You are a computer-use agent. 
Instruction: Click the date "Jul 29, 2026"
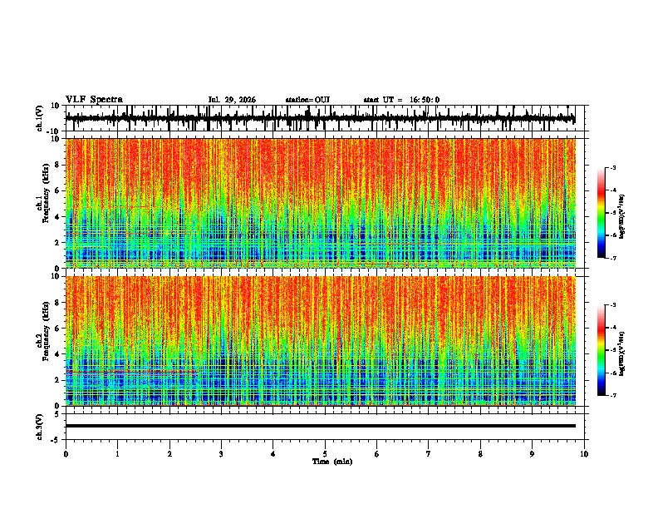(x=232, y=100)
